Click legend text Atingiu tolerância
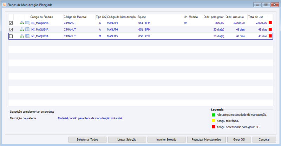281x146 pixels. (228, 121)
